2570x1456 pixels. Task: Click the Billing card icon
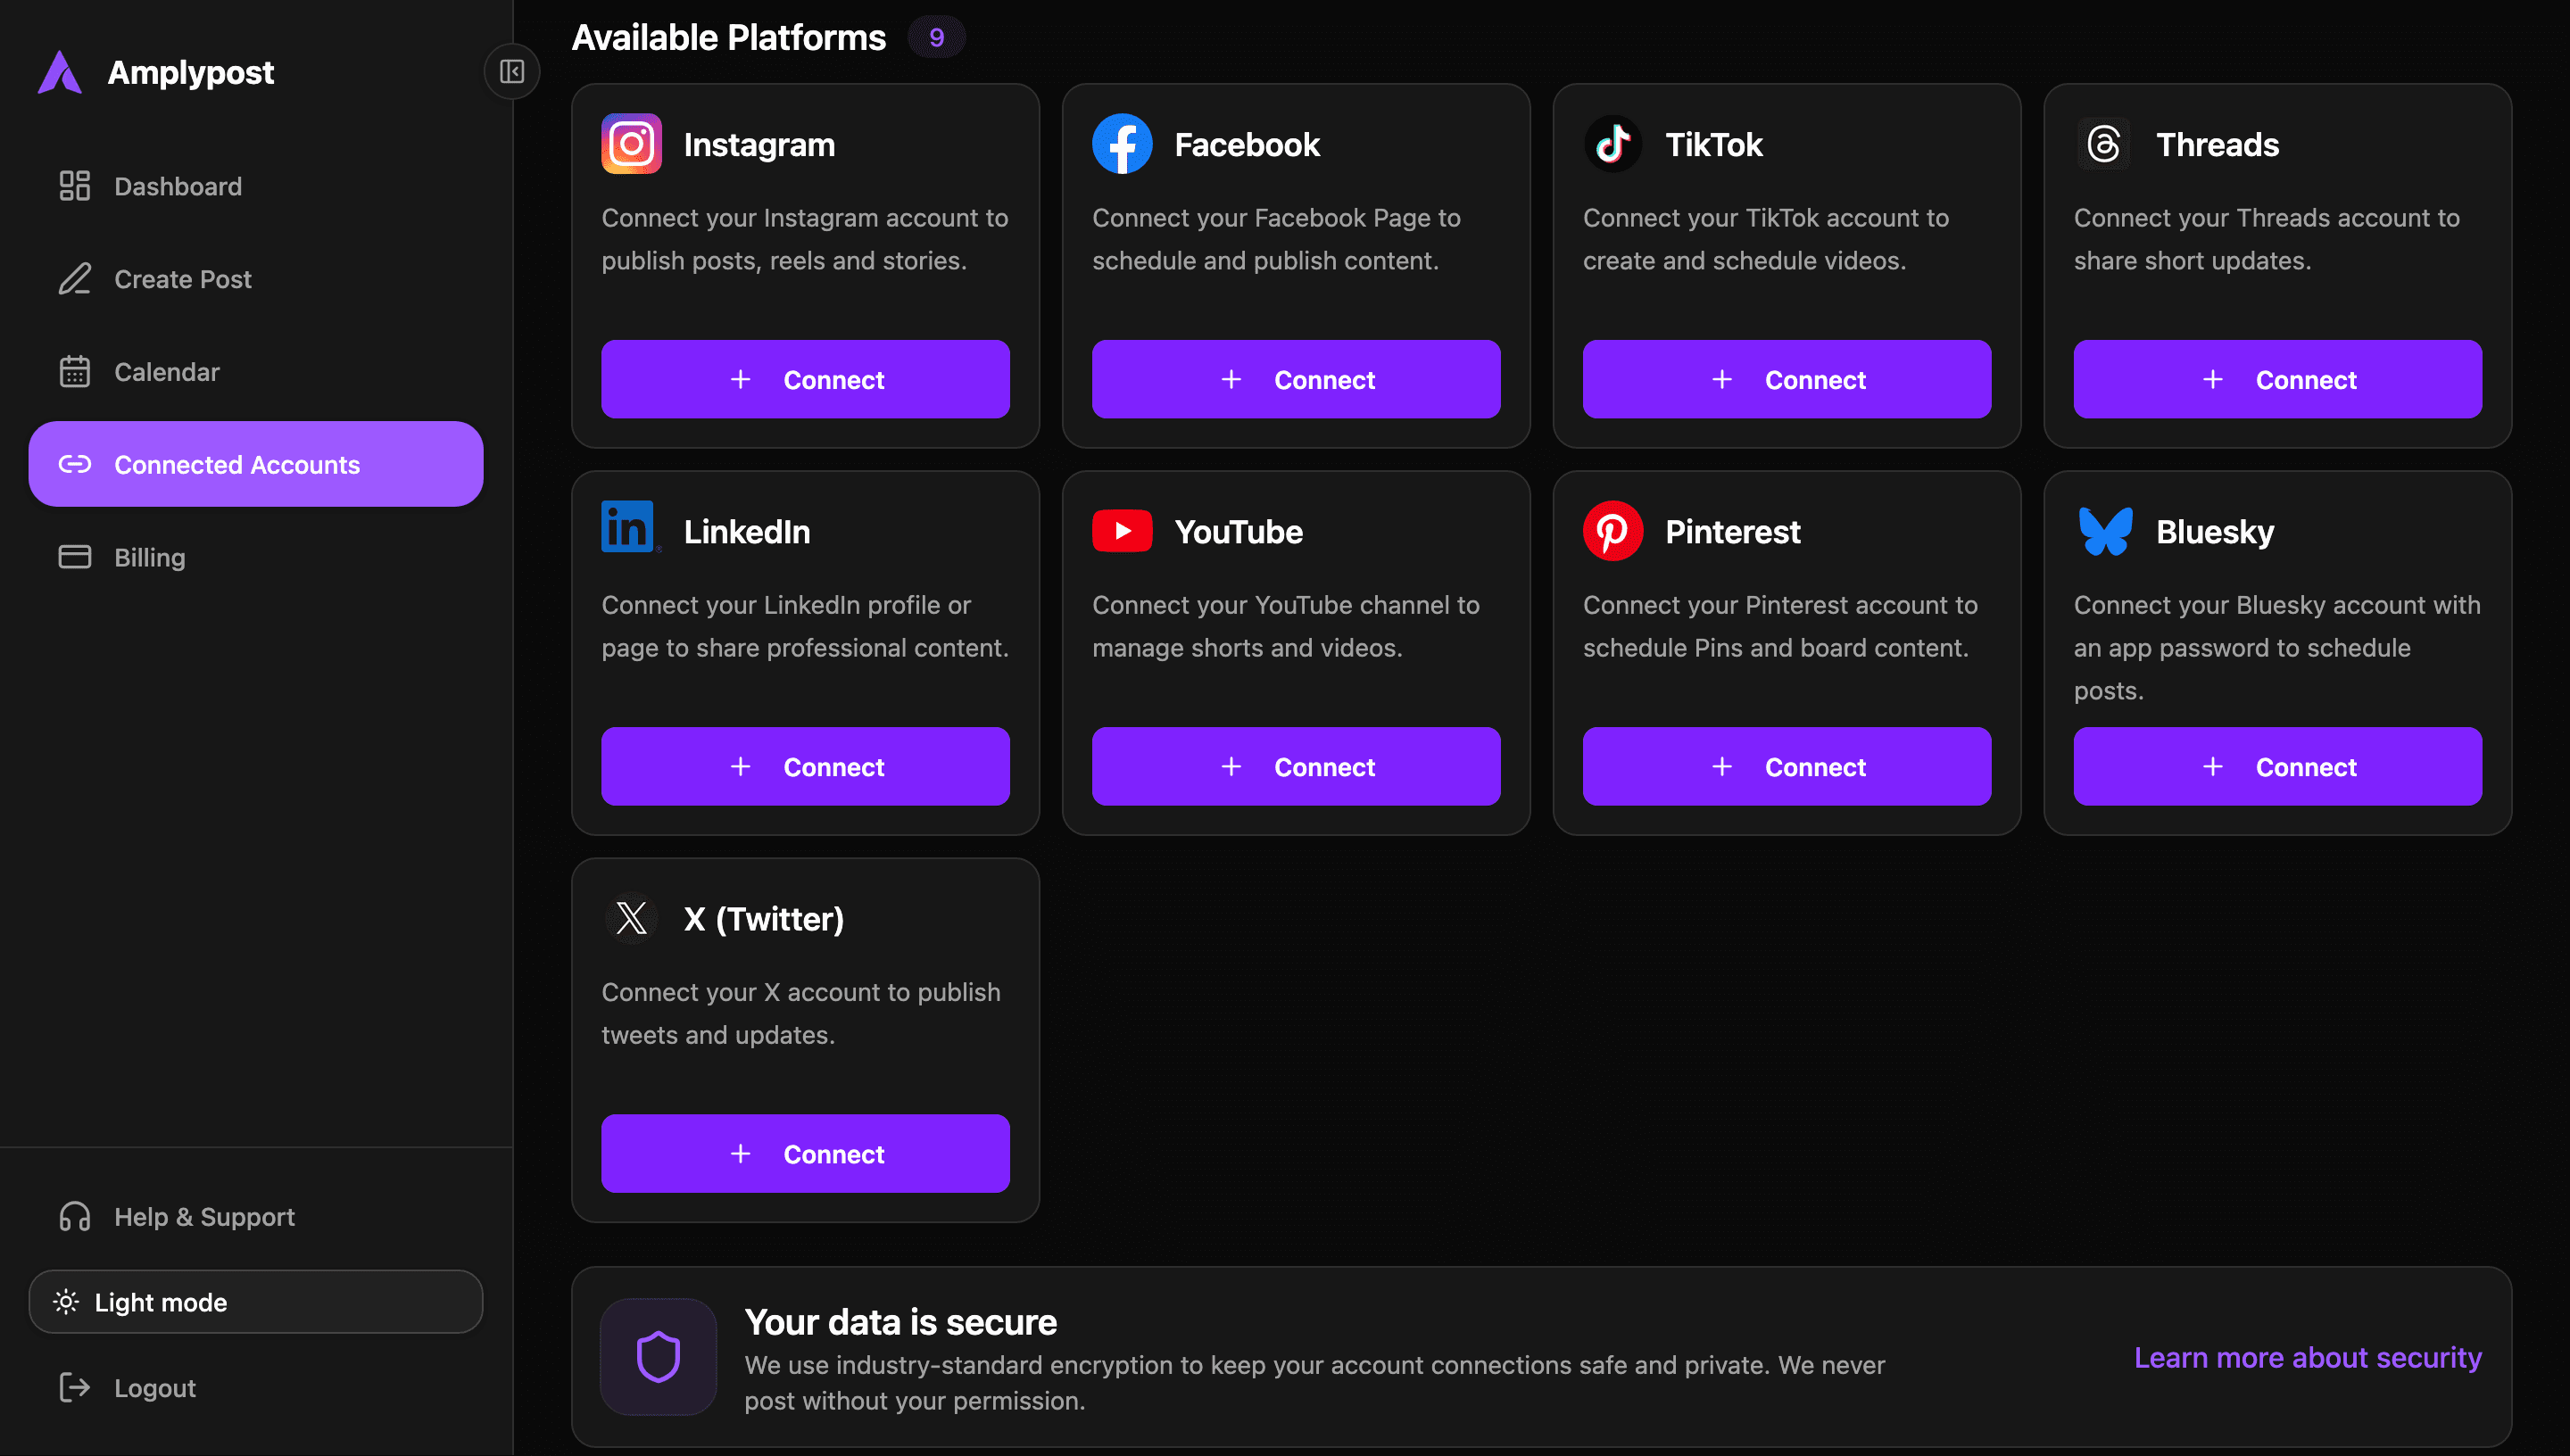pyautogui.click(x=74, y=557)
